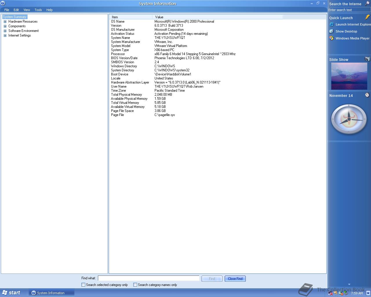Click Windows Media Player link text
The image size is (371, 297).
(352, 38)
